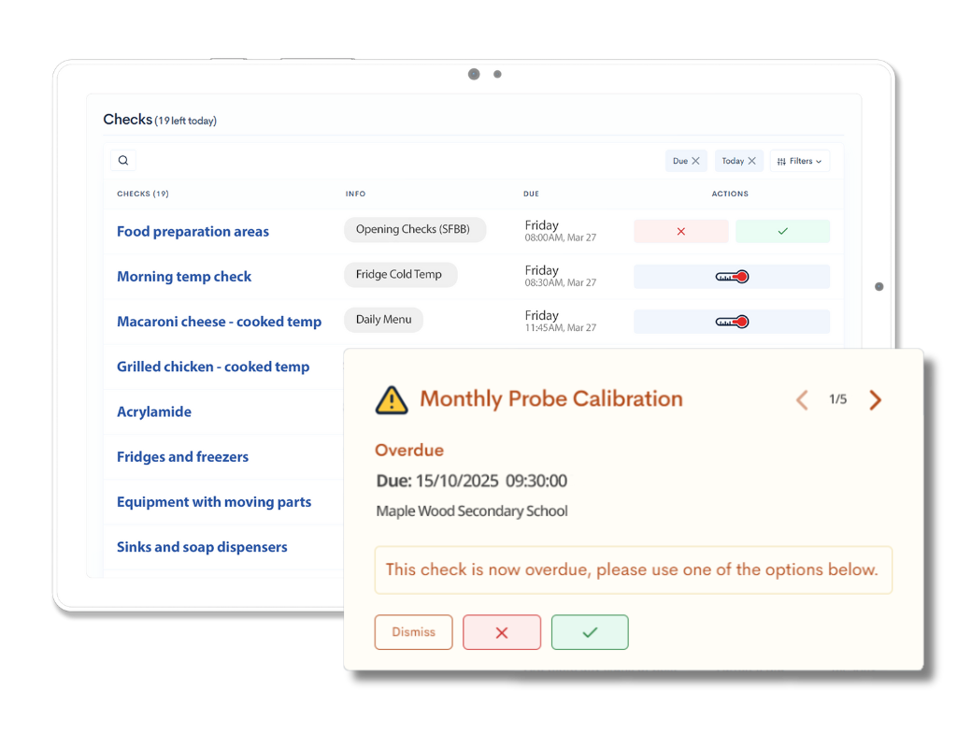Pass the Monthly Probe Calibration check
This screenshot has height=748, width=957.
(x=590, y=633)
